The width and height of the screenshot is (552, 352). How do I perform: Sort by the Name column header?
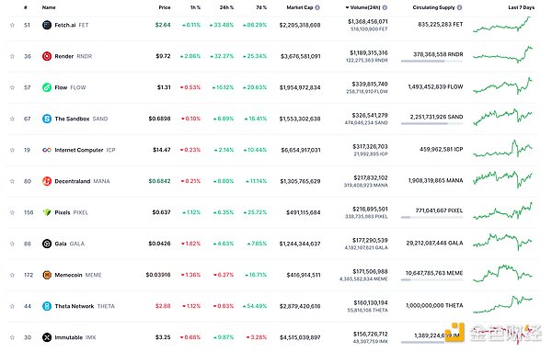49,7
